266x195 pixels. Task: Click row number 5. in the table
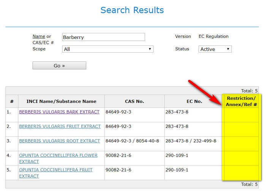click(x=9, y=170)
